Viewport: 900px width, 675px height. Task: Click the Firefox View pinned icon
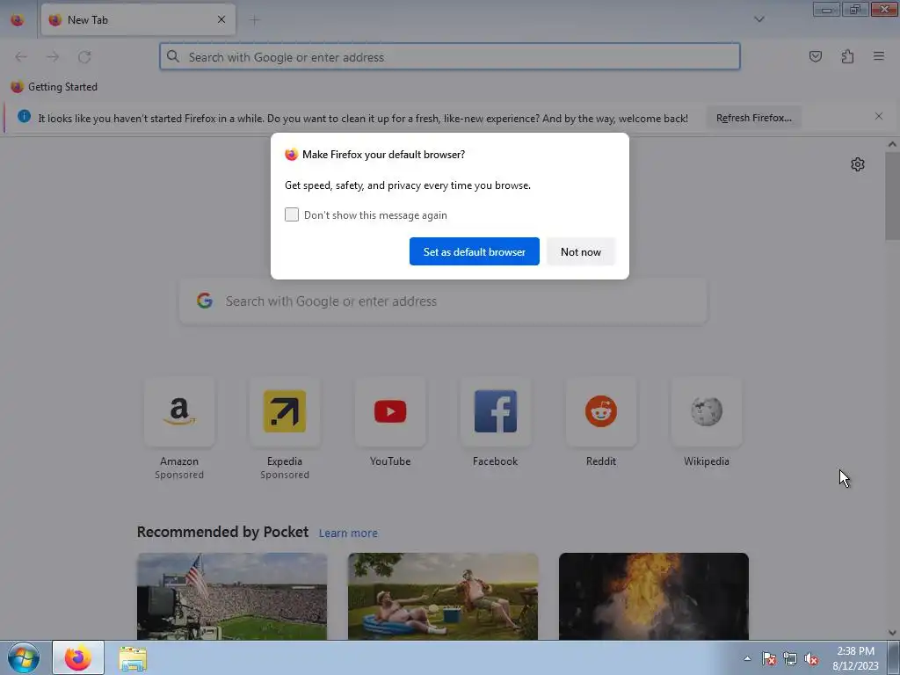point(18,20)
